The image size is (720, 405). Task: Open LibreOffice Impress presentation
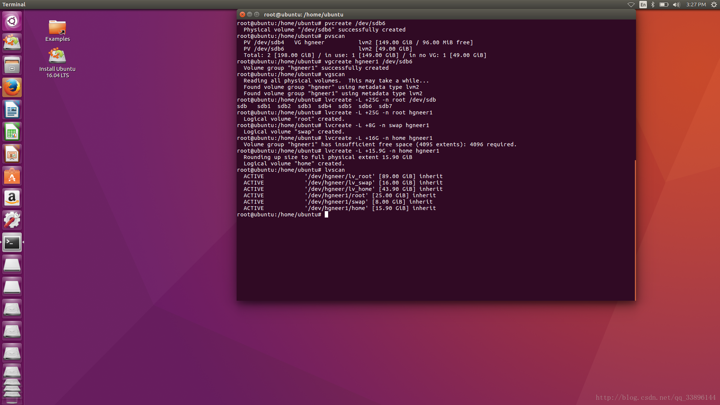[x=12, y=154]
